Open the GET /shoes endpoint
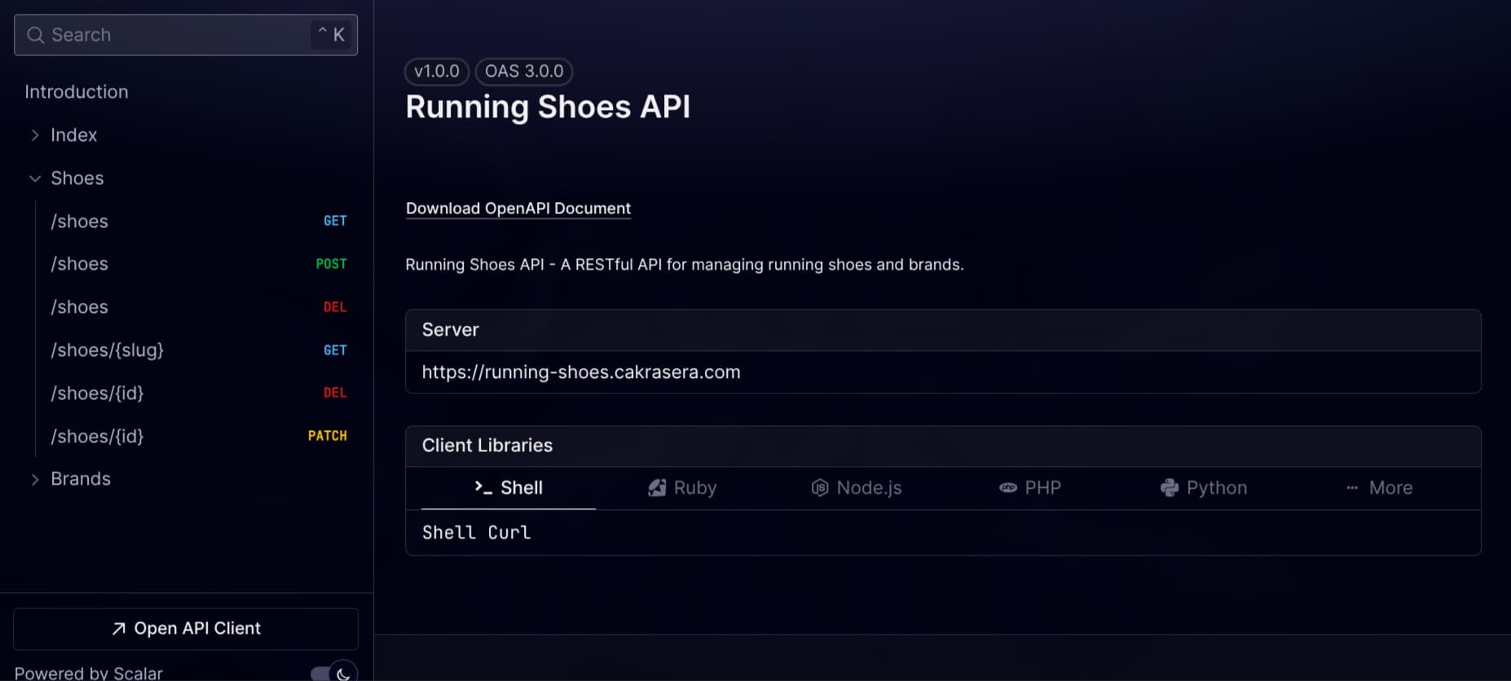 [x=199, y=221]
